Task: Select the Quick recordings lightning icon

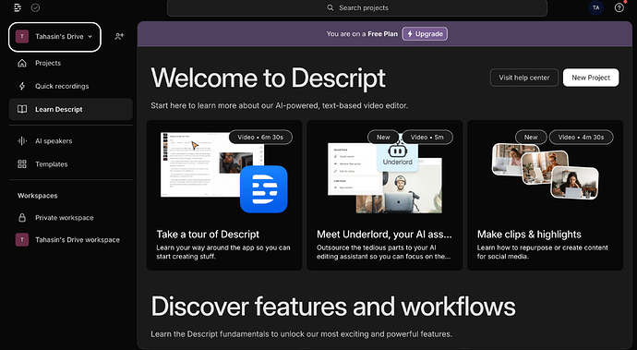Action: pyautogui.click(x=22, y=86)
